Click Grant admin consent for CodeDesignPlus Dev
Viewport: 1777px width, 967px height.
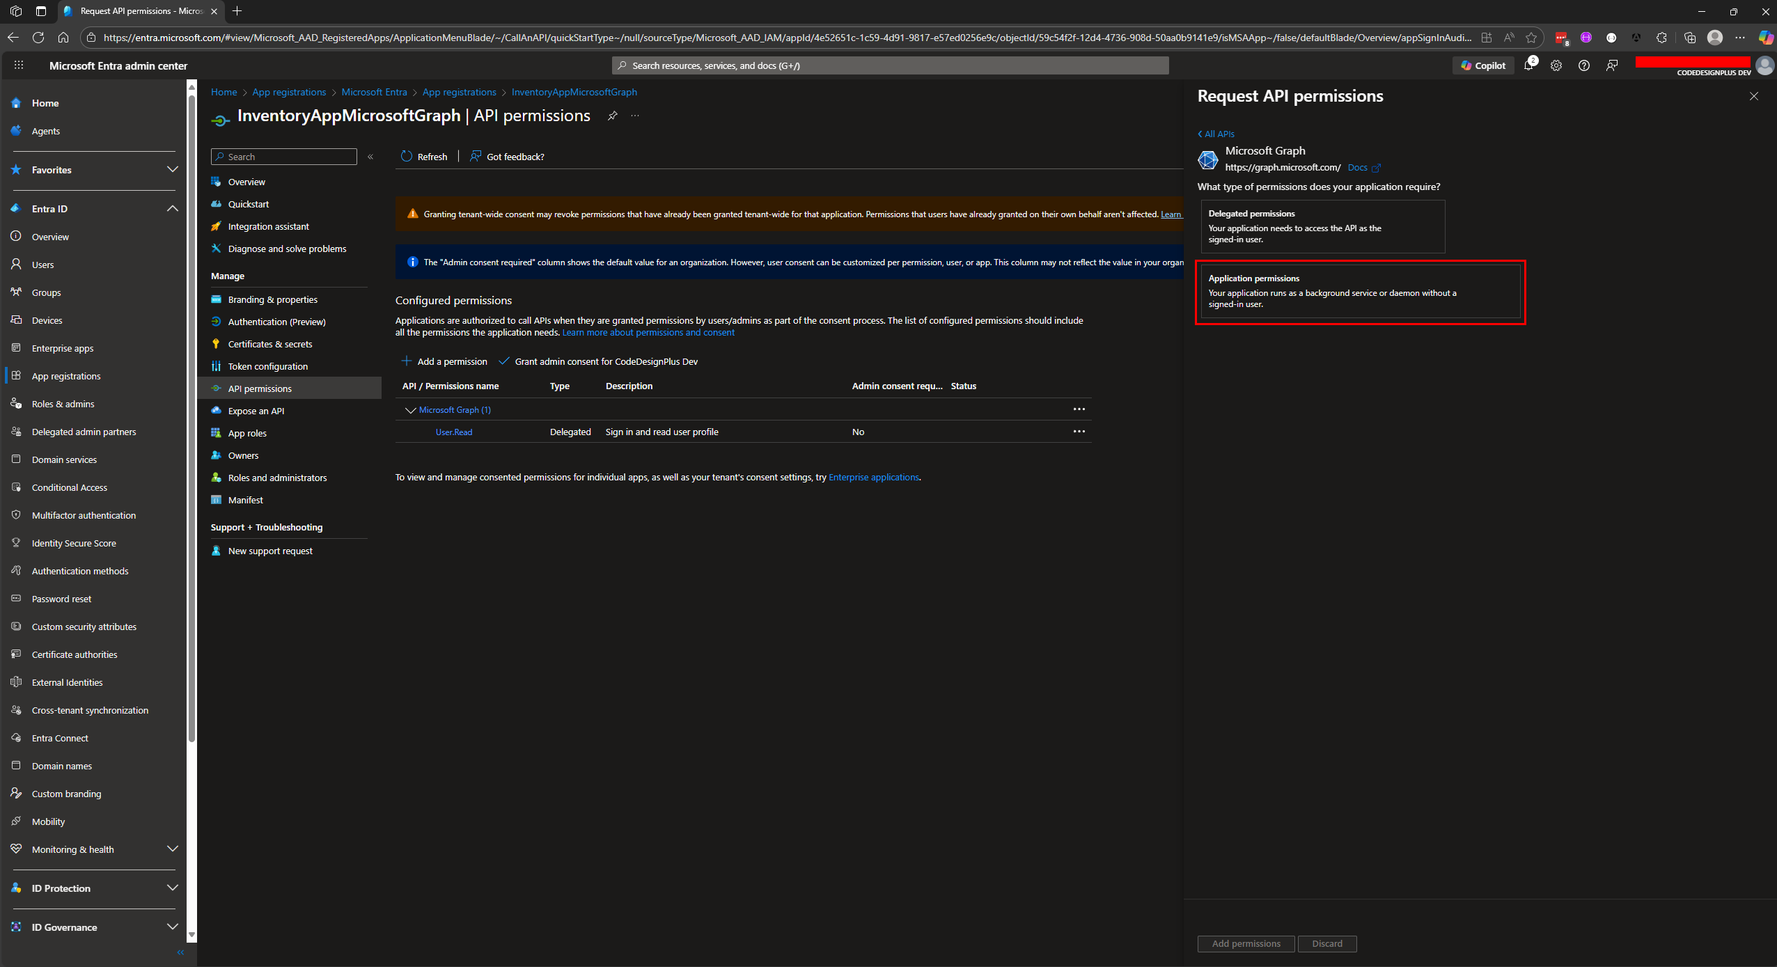[598, 361]
